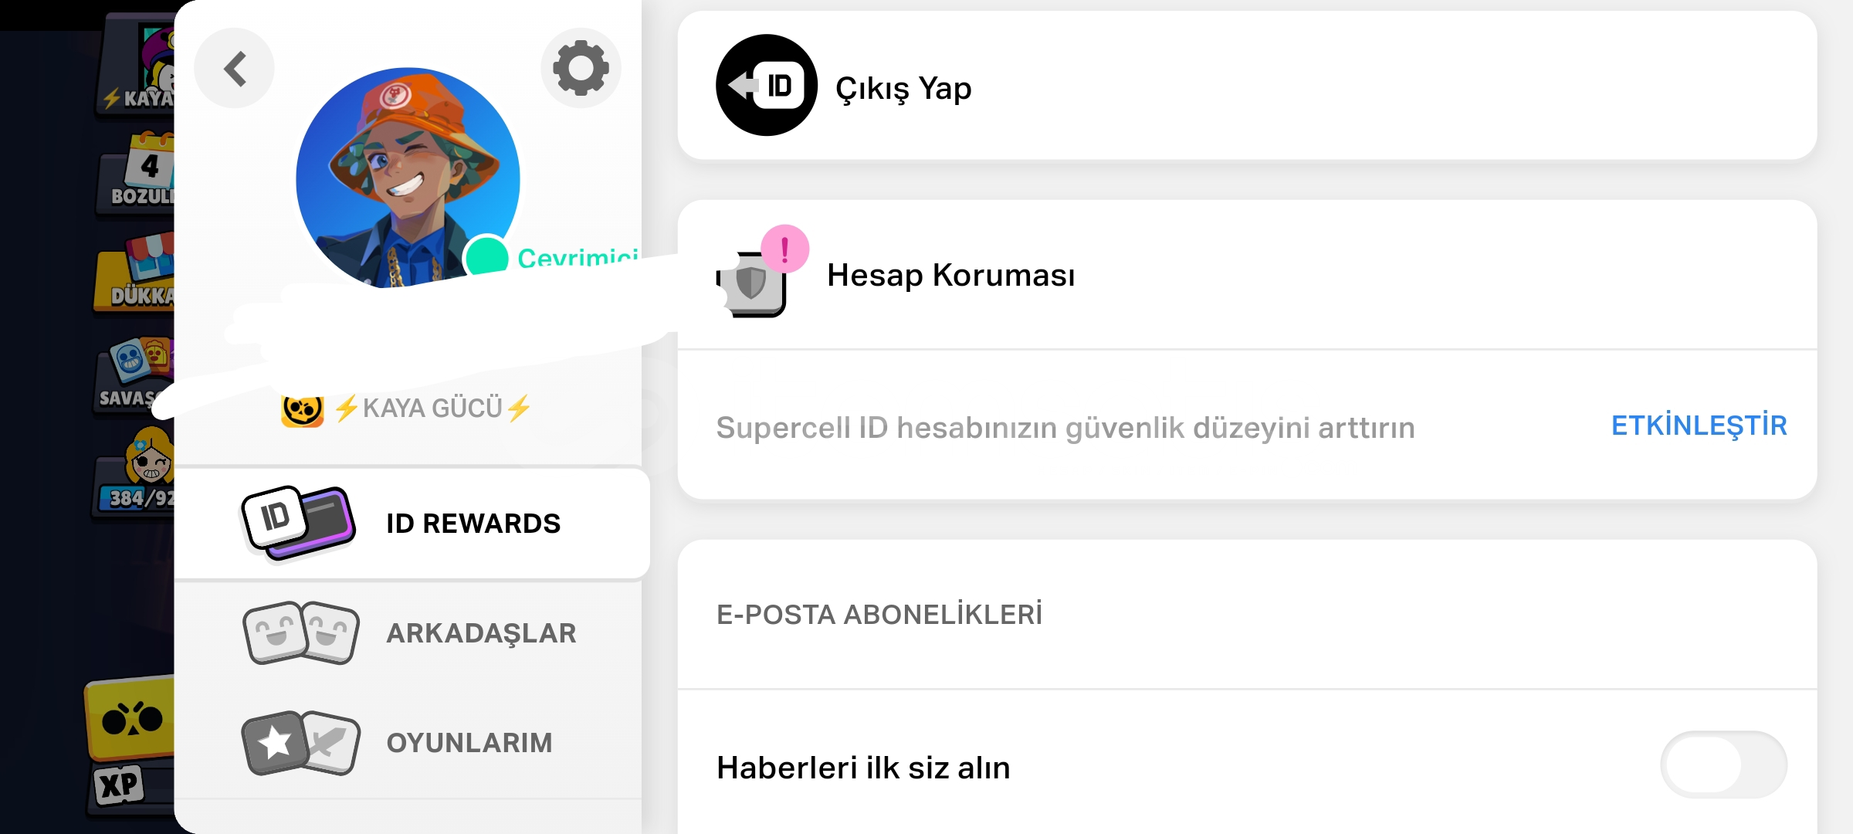The image size is (1853, 834).
Task: Click the ETKİNLEŞTİR link
Action: [1699, 425]
